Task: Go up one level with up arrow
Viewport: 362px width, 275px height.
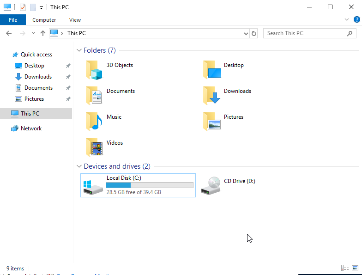Action: (43, 33)
